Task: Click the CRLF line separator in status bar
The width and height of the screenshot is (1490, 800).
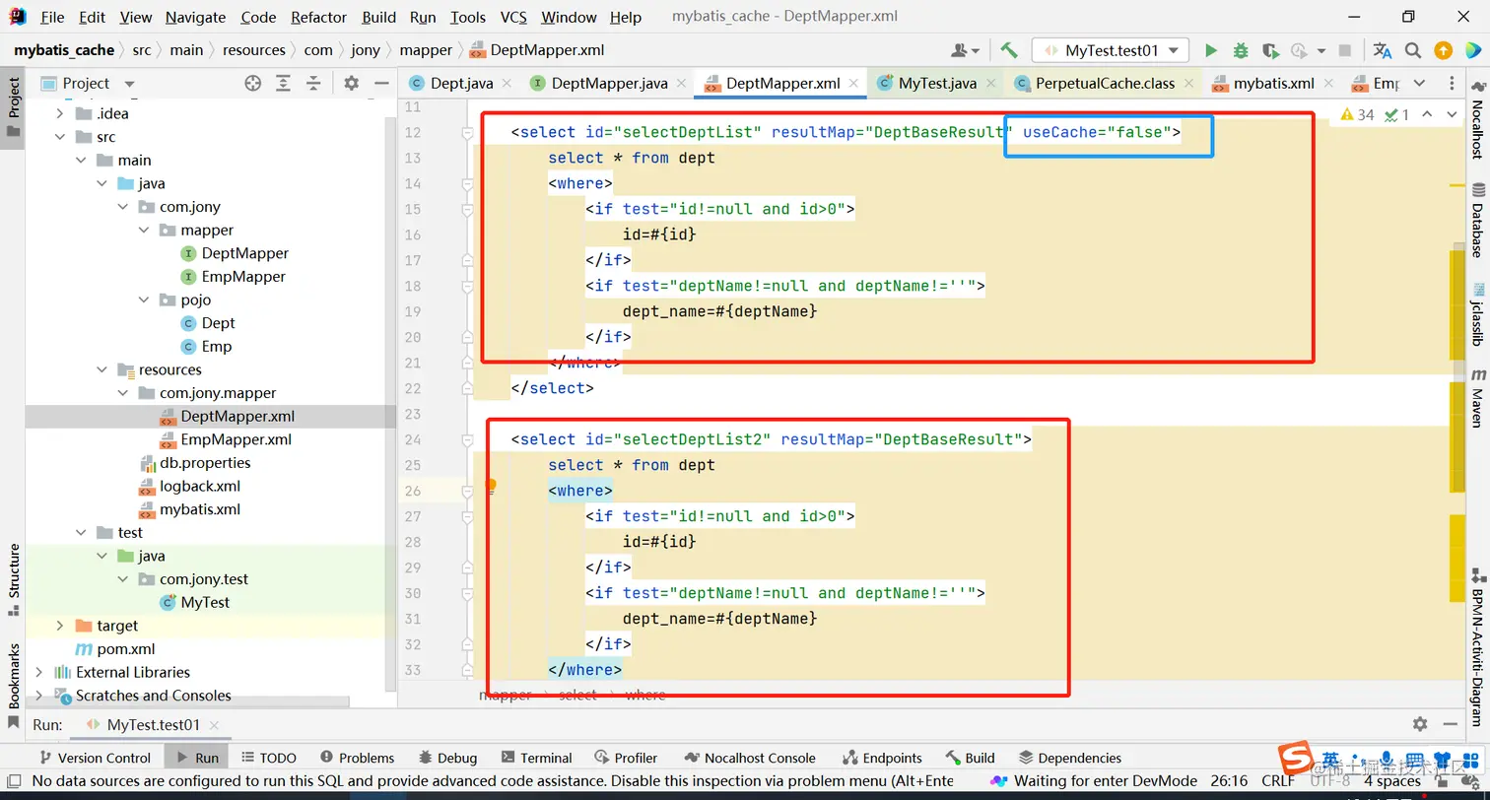Action: click(x=1279, y=781)
